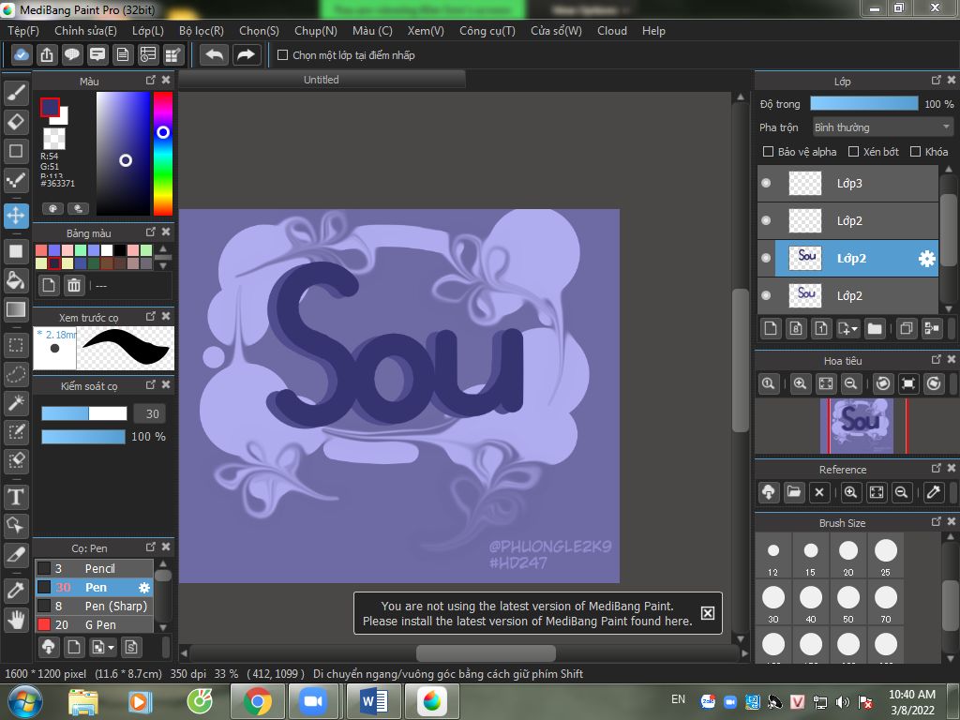
Task: Open Google Chrome from taskbar
Action: coord(258,701)
